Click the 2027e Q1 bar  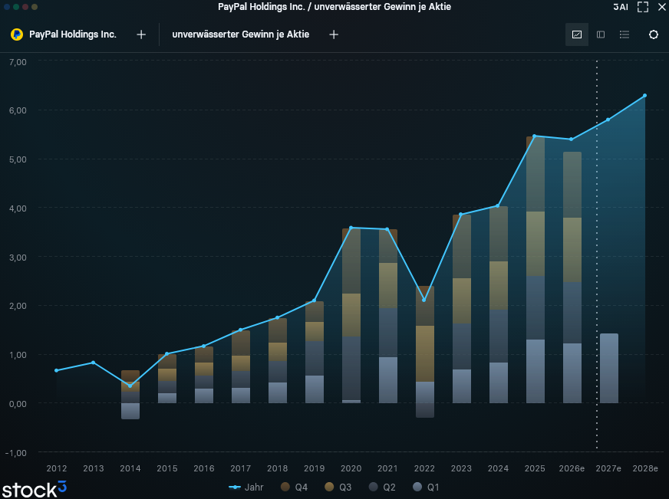609,368
